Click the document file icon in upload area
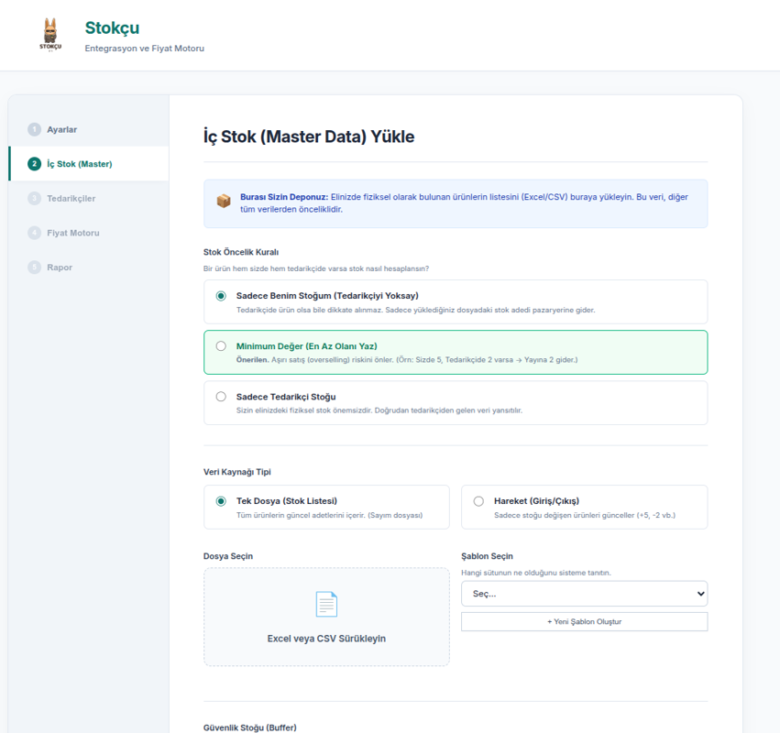Image resolution: width=780 pixels, height=733 pixels. (326, 605)
